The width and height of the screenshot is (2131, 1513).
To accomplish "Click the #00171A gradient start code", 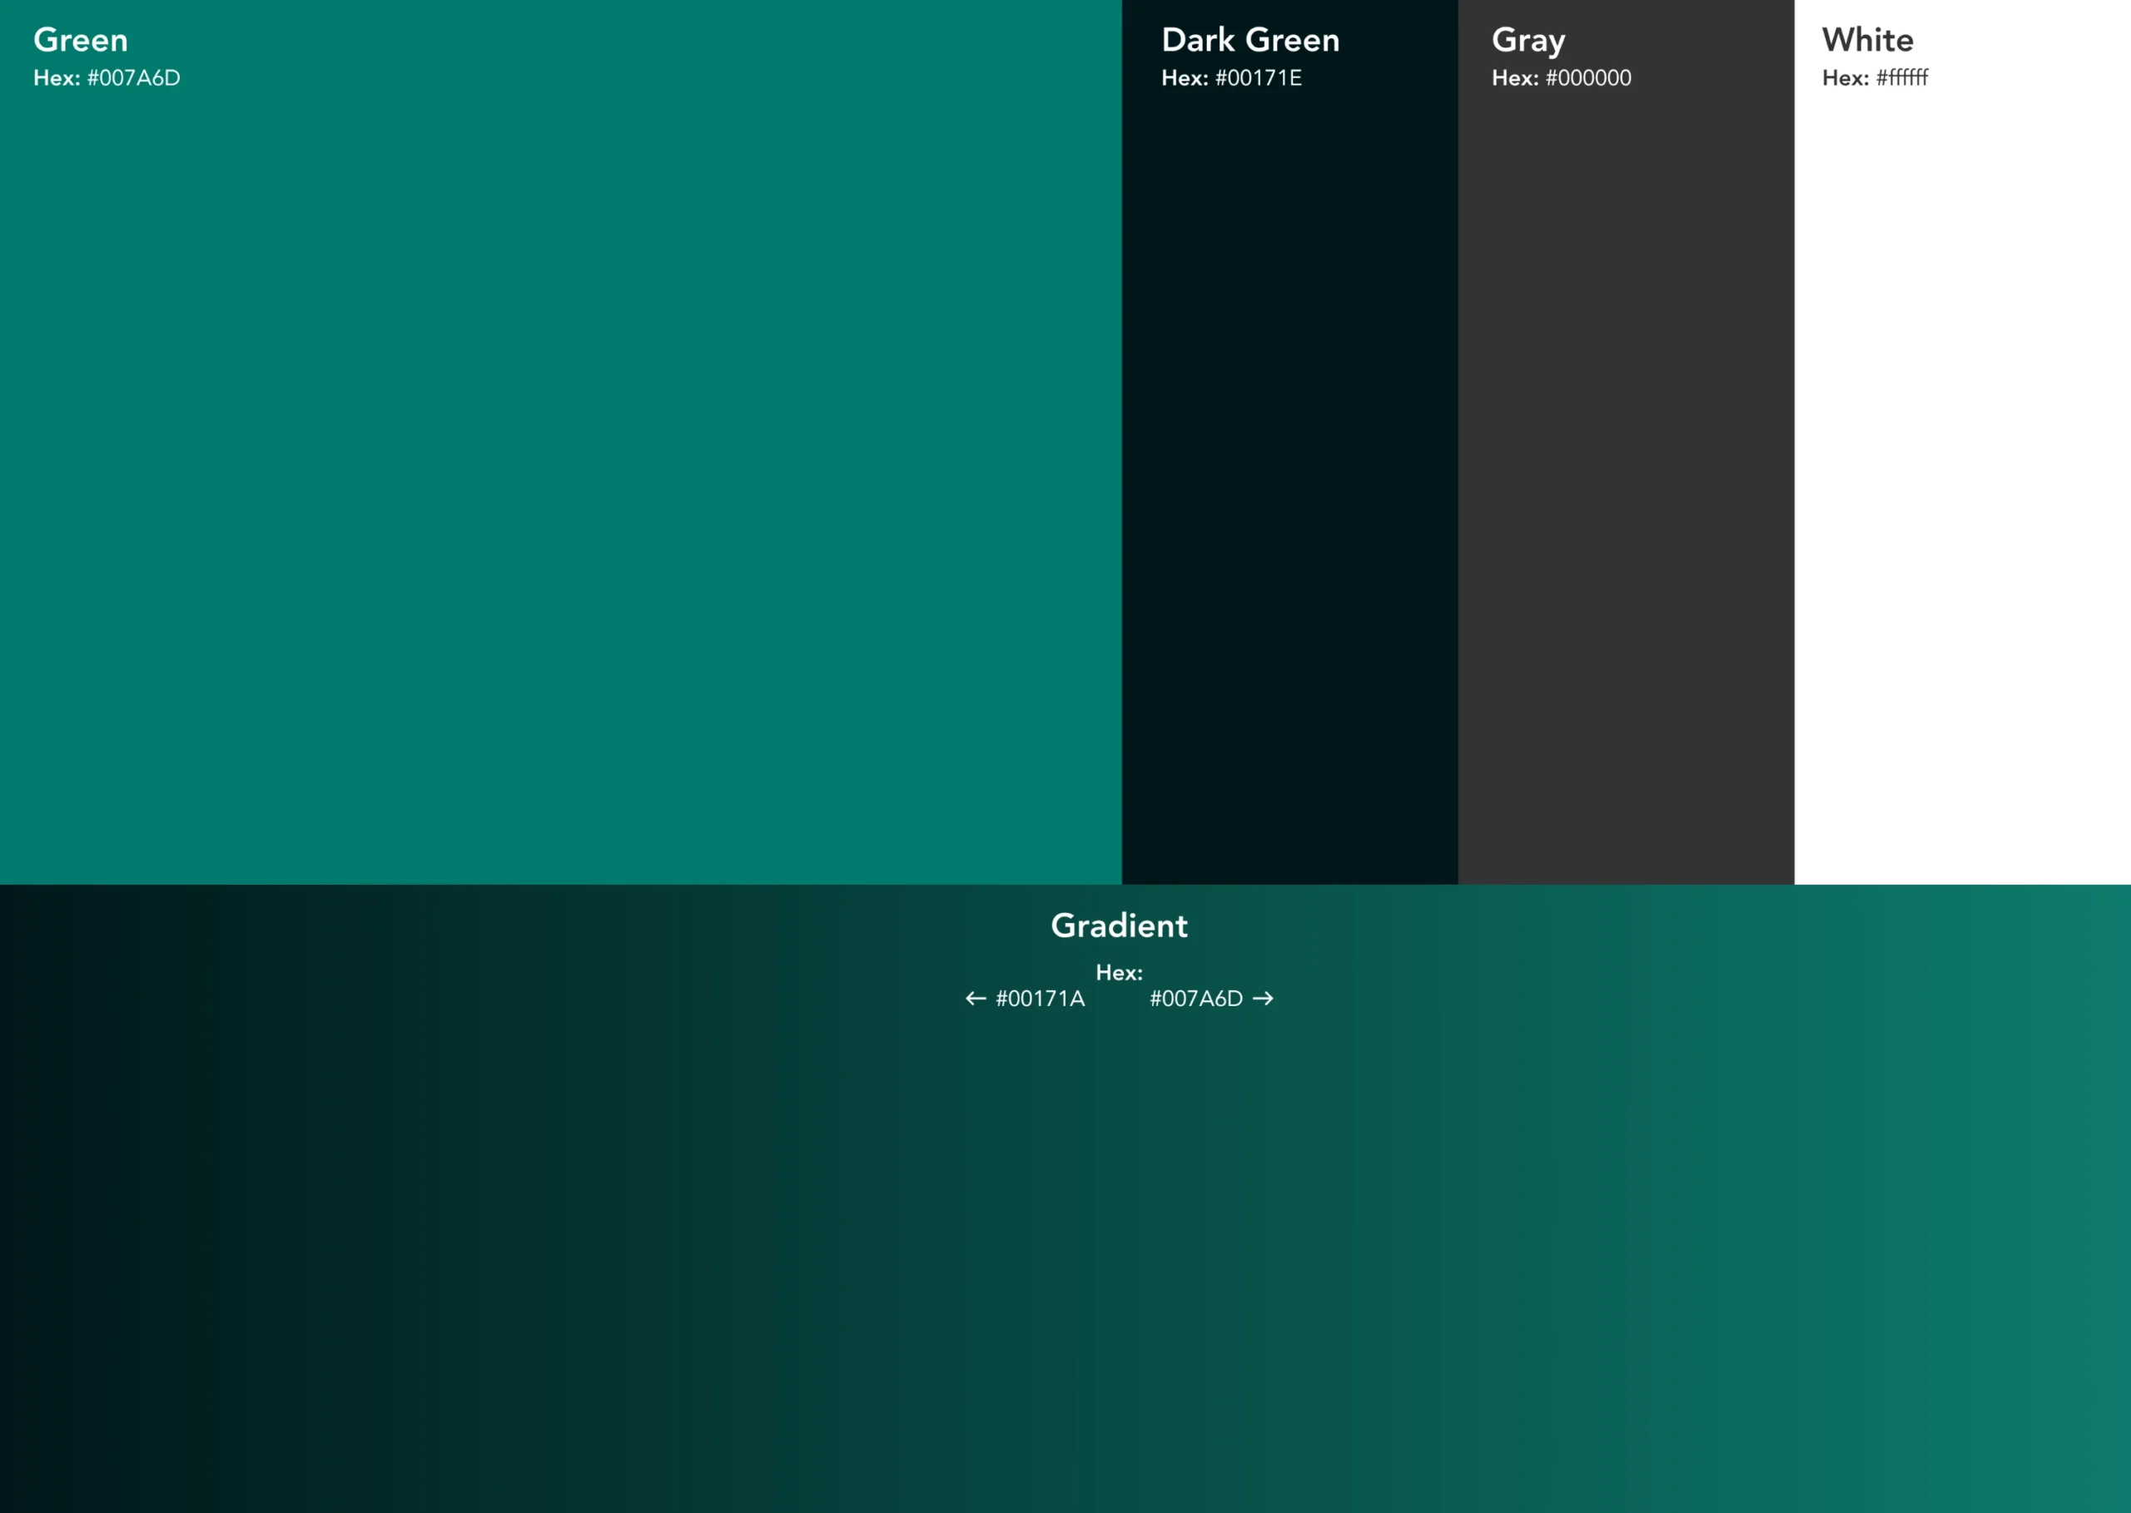I will (1040, 999).
